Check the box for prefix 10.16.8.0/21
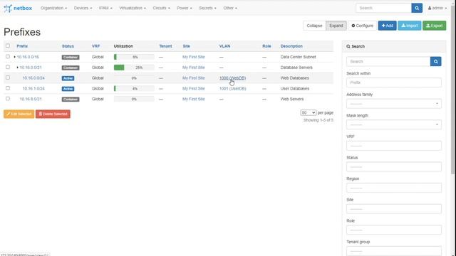 click(x=8, y=99)
